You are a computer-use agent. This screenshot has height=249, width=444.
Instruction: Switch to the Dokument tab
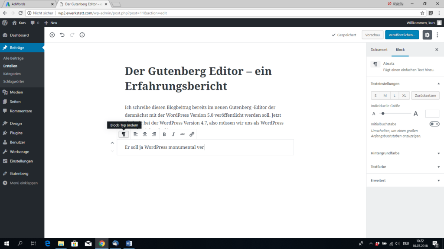click(379, 50)
